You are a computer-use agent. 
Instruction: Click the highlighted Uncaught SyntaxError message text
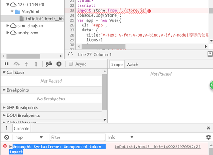(58, 149)
